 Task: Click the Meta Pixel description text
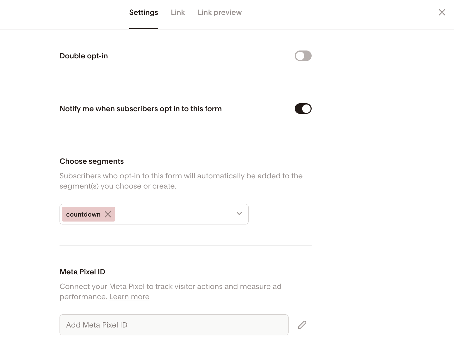[170, 287]
